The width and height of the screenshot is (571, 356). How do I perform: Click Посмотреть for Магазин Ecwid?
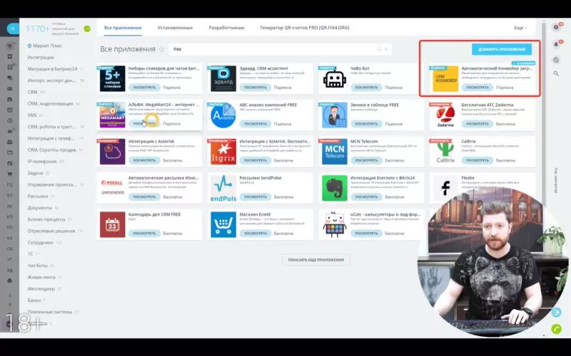[x=256, y=234]
